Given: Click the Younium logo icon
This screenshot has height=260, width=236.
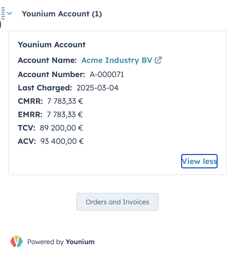Looking at the screenshot, I should pyautogui.click(x=17, y=241).
